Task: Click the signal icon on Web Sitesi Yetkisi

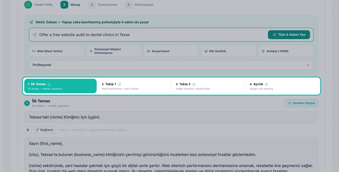Action: tap(34, 51)
